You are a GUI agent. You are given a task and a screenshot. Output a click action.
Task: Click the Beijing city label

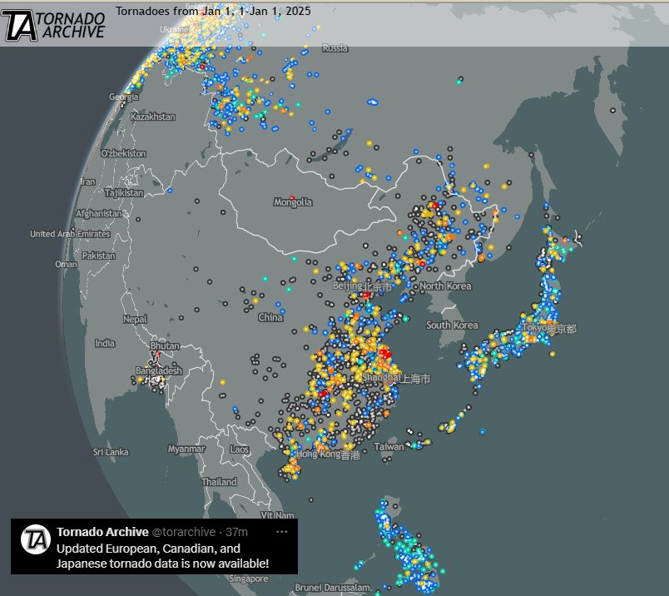click(362, 286)
